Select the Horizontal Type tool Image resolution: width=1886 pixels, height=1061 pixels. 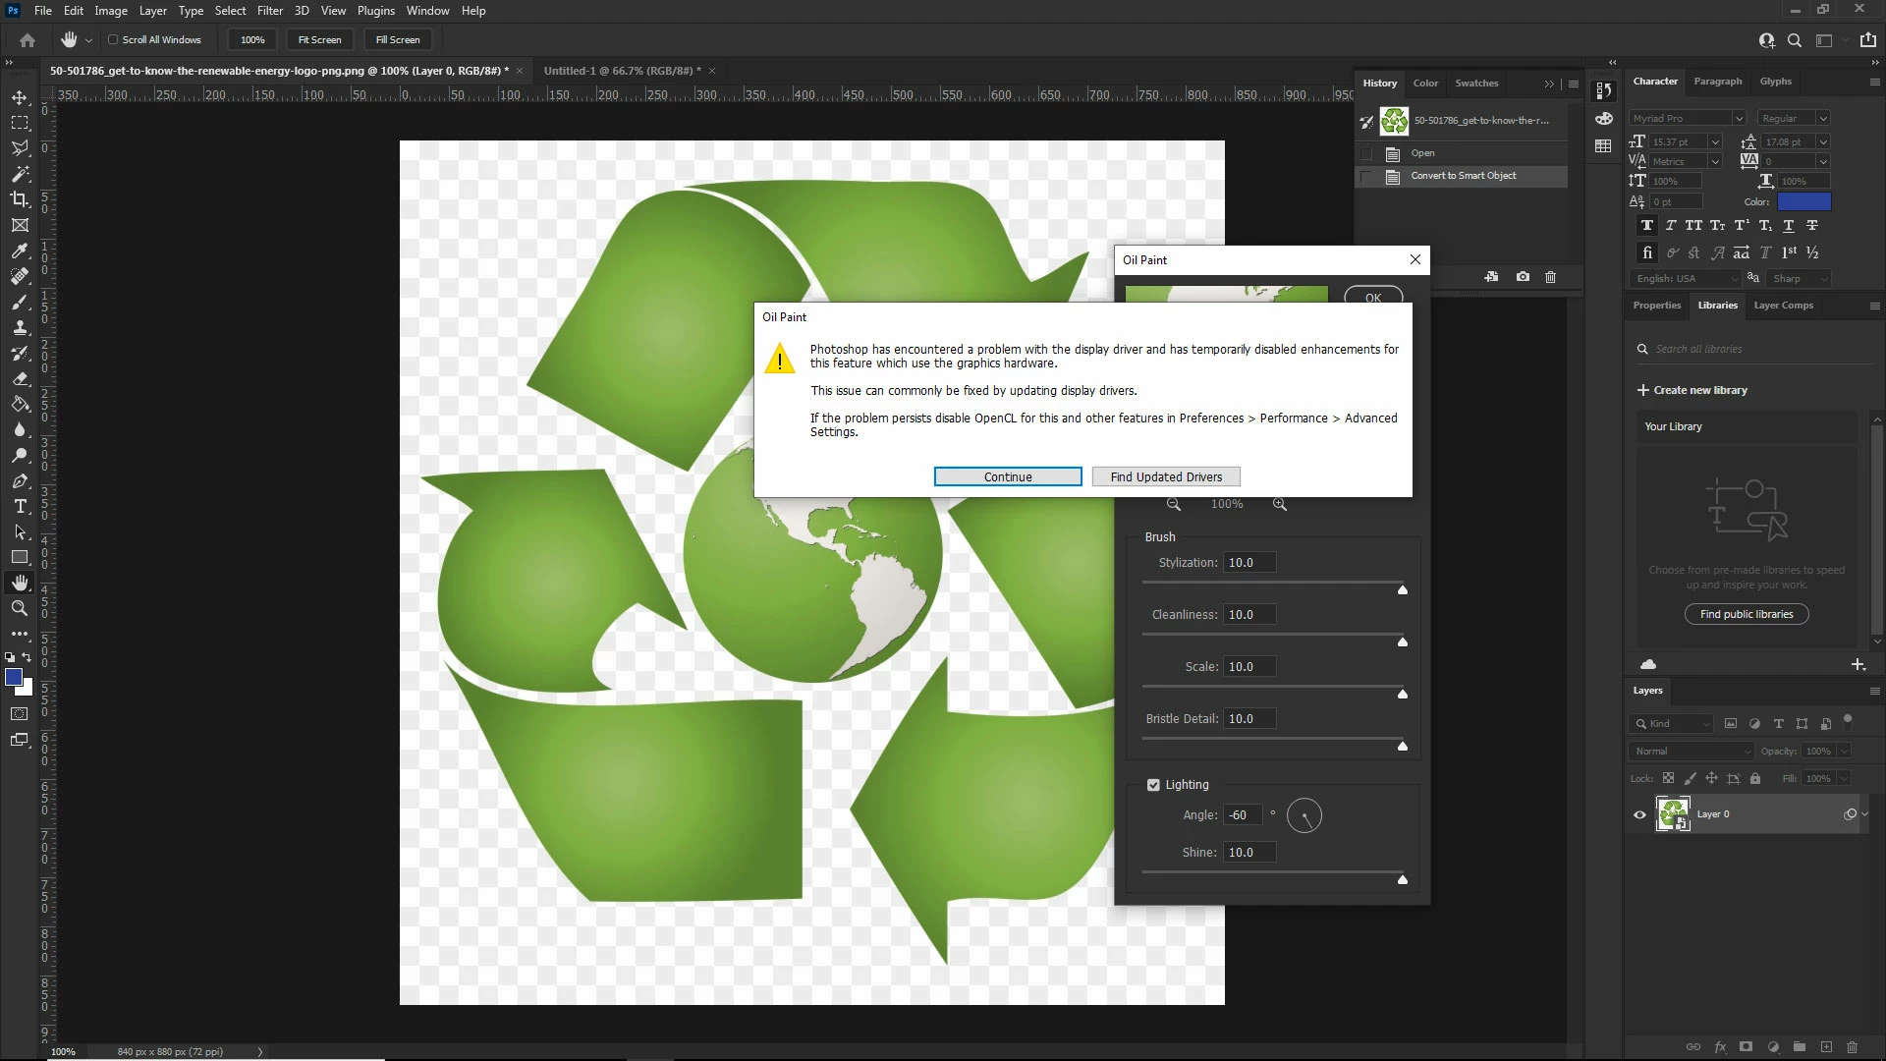20,506
